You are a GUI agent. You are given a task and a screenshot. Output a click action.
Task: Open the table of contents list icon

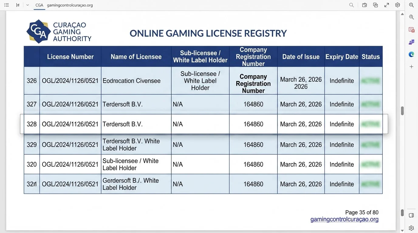(x=6, y=5)
